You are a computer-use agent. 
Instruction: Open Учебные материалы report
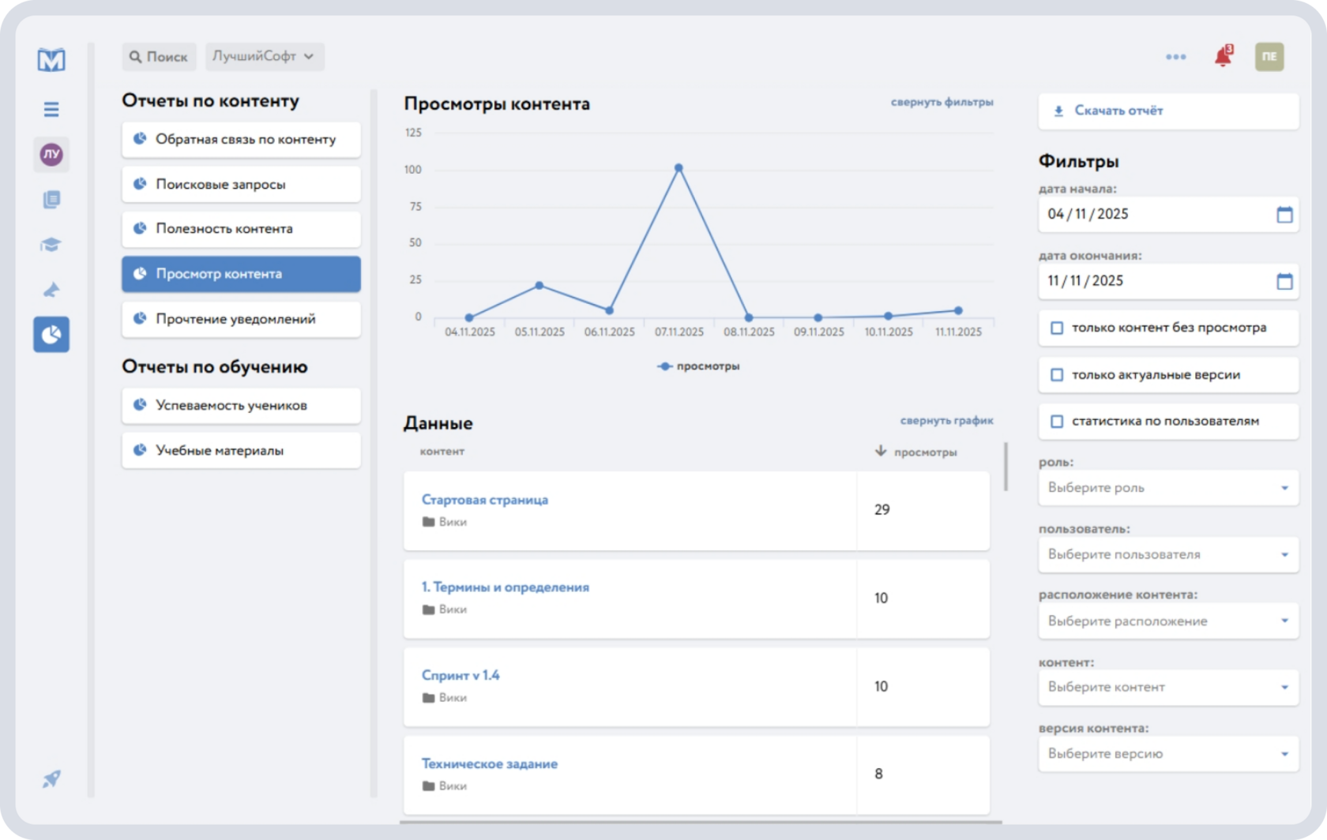241,451
